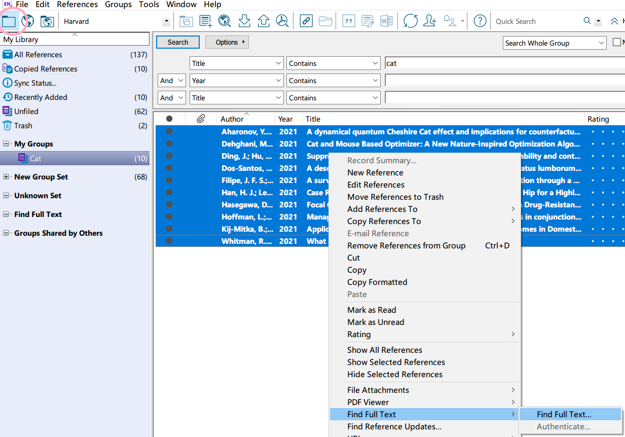Open the Harvard output style dropdown
This screenshot has width=625, height=437.
coord(166,21)
